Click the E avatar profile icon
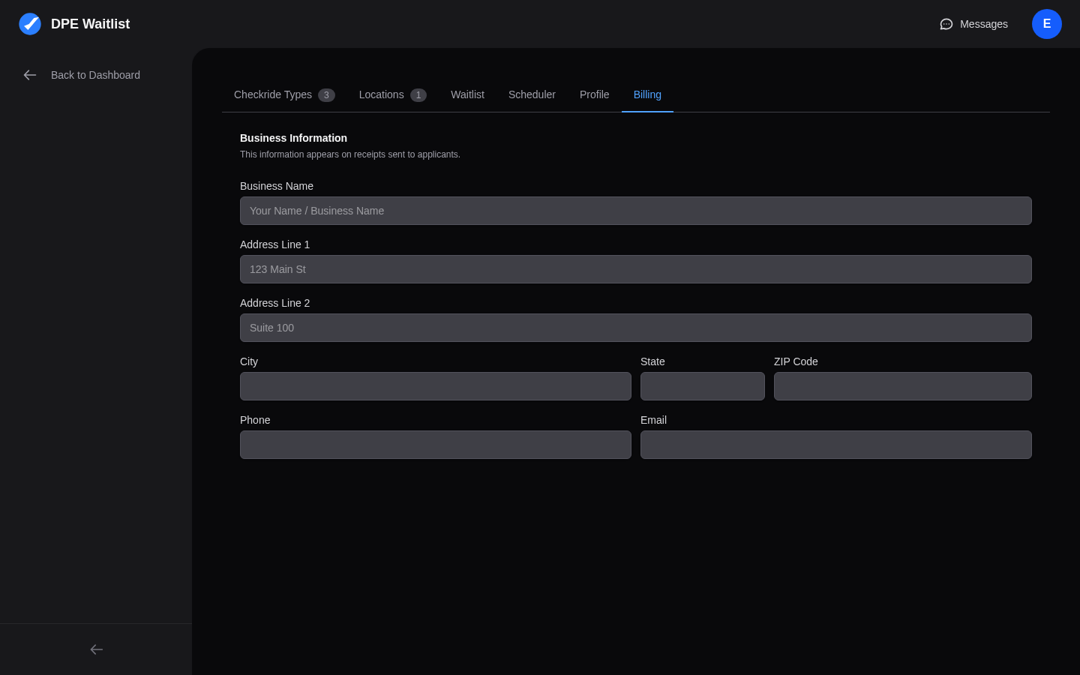 [1047, 24]
